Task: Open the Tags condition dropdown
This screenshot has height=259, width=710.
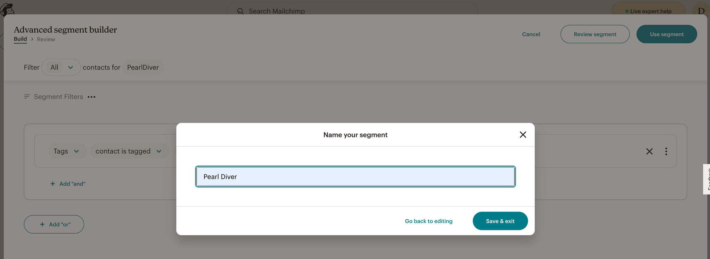Action: [x=67, y=151]
